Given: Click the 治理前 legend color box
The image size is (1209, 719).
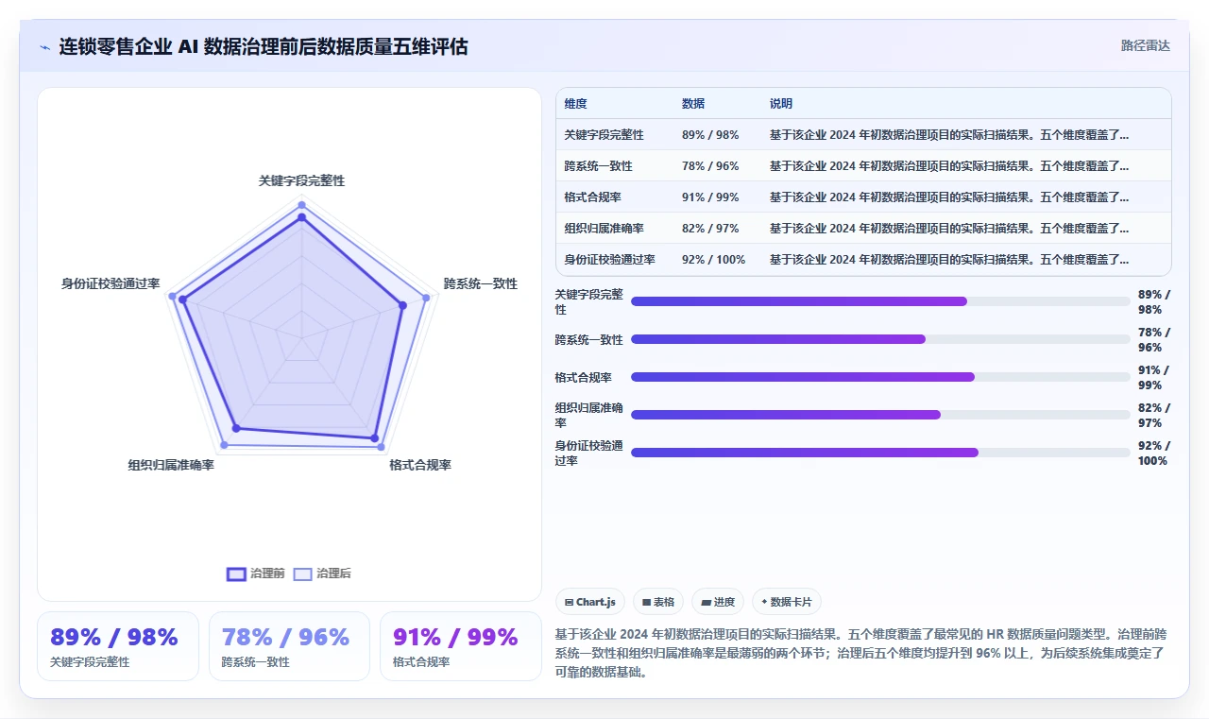Looking at the screenshot, I should click(x=236, y=573).
